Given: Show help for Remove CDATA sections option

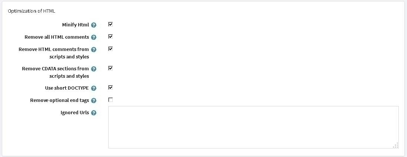Looking at the screenshot, I should 94,69.
